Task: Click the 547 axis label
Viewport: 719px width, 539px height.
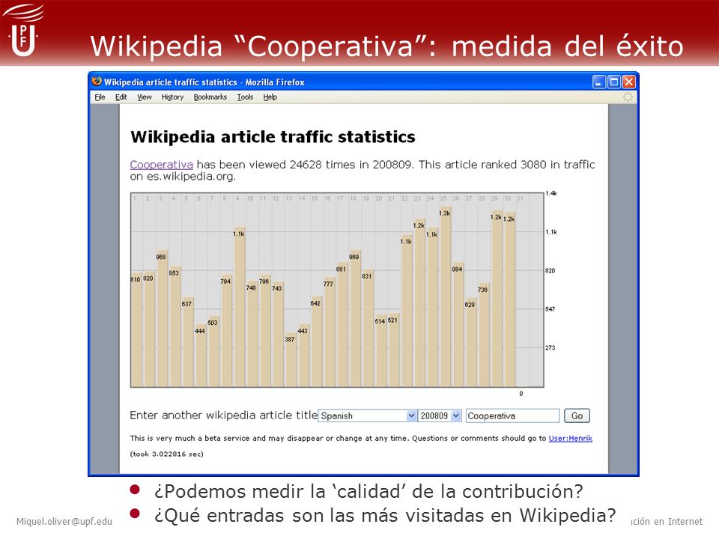Action: (550, 309)
